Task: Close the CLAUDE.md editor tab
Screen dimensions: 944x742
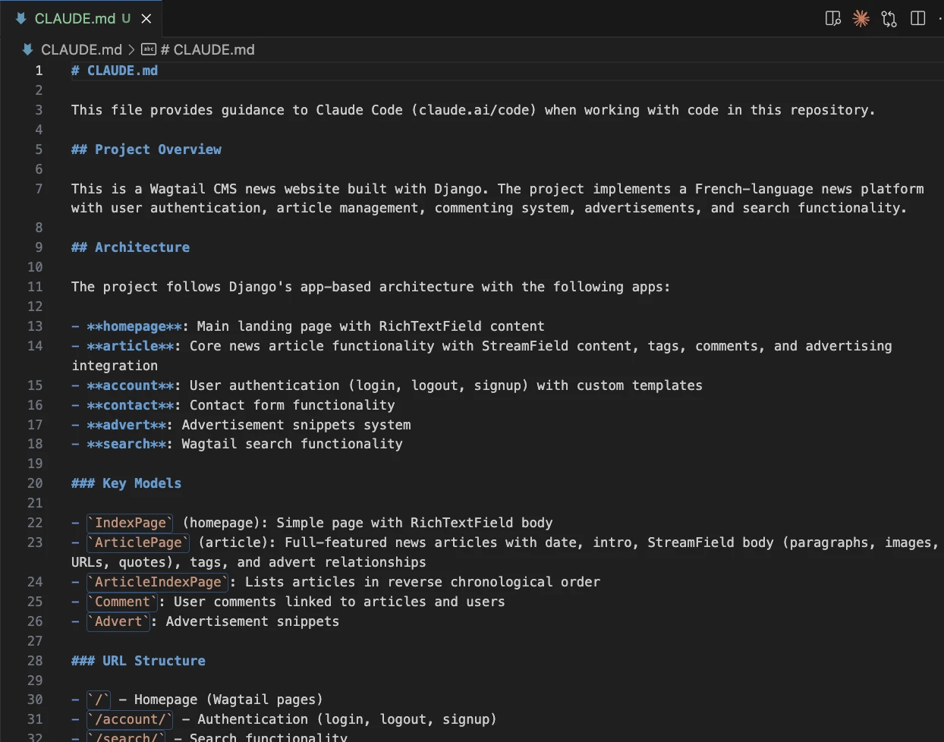Action: (146, 18)
